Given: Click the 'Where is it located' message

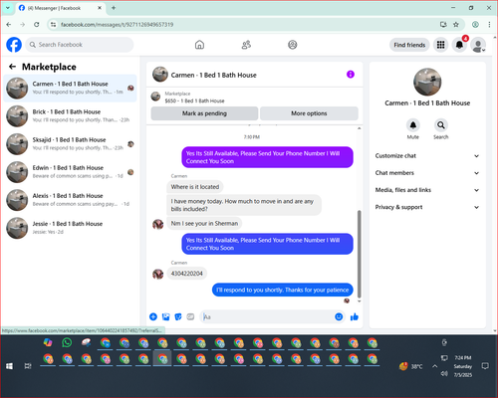Looking at the screenshot, I should [195, 187].
